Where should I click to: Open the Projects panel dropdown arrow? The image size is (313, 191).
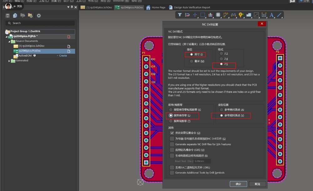click(x=68, y=7)
